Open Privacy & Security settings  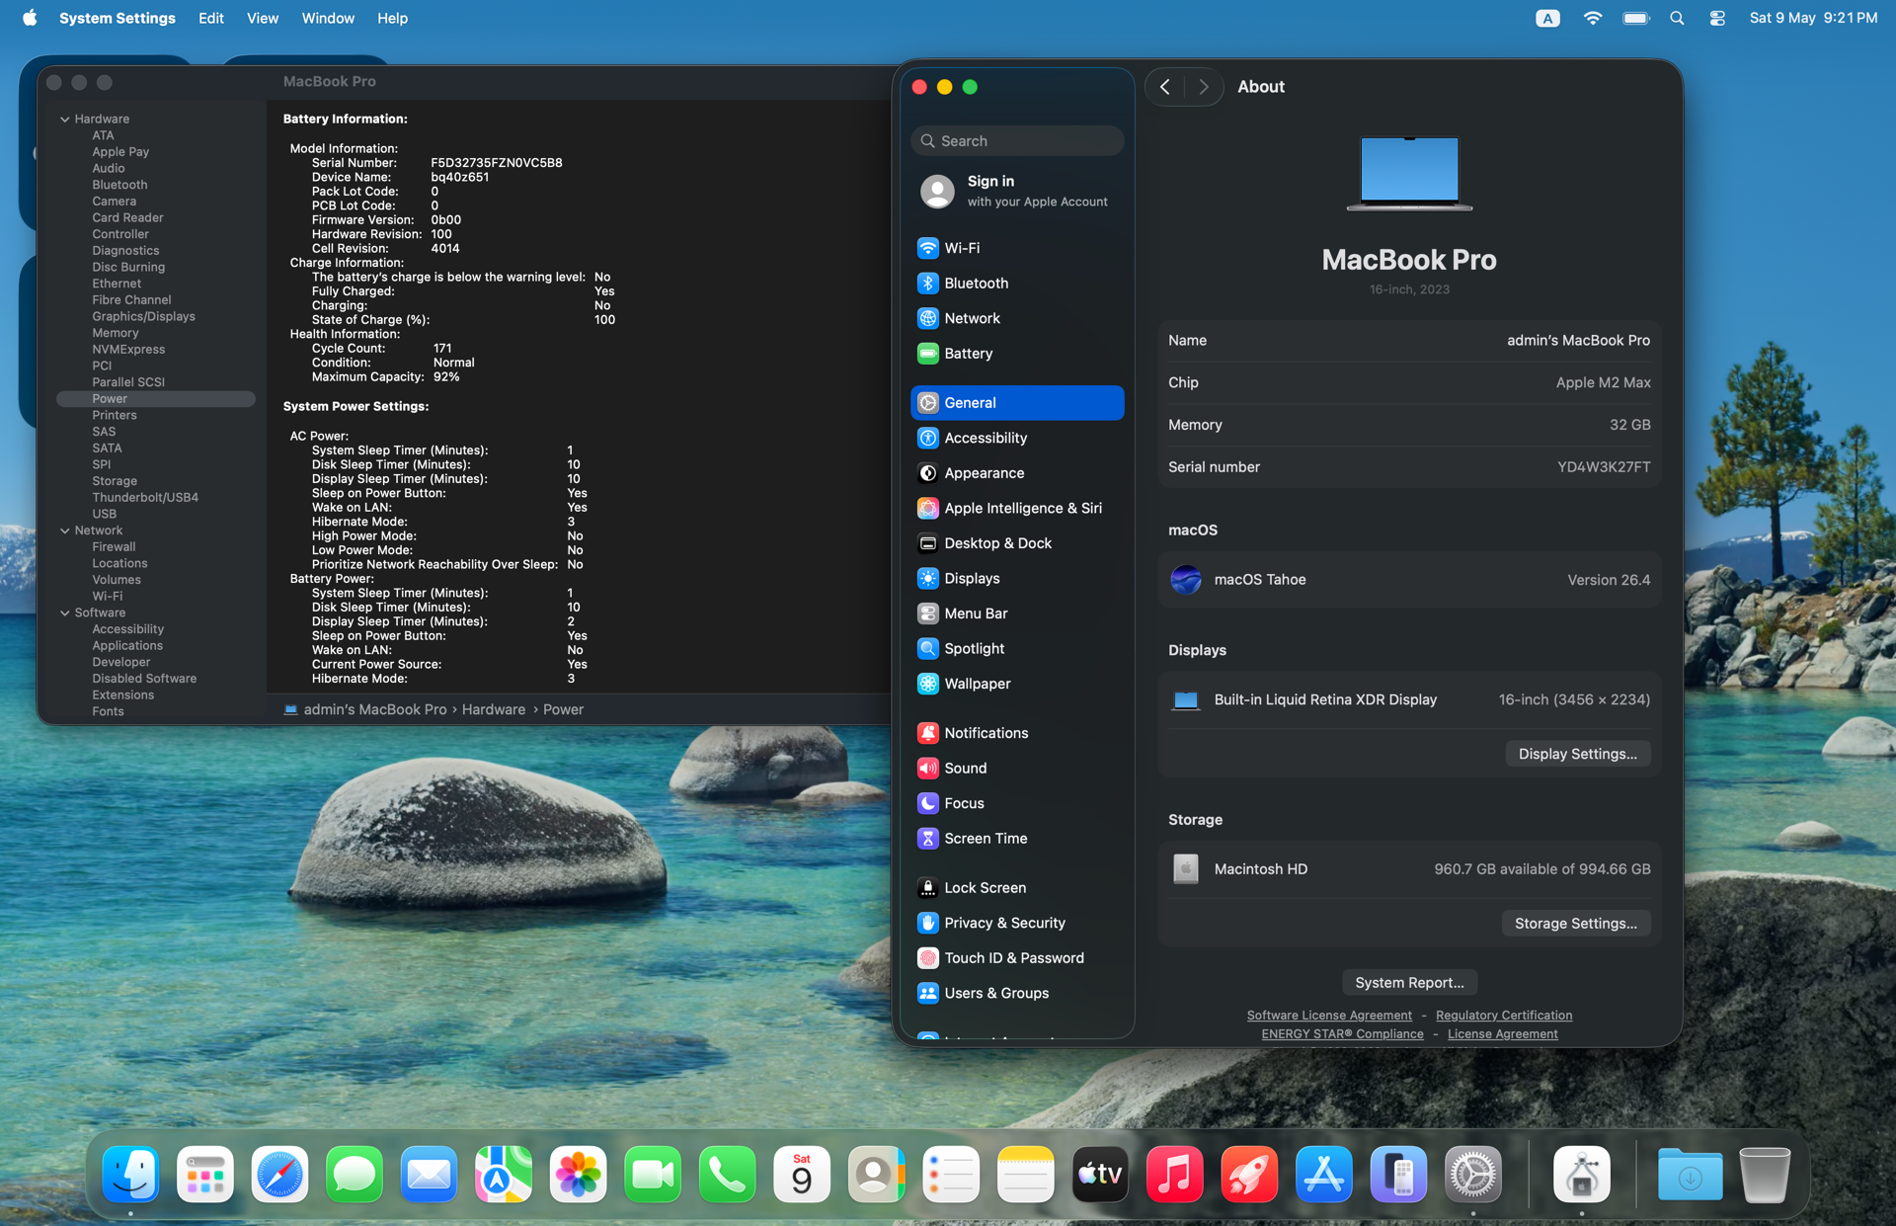coord(1017,923)
